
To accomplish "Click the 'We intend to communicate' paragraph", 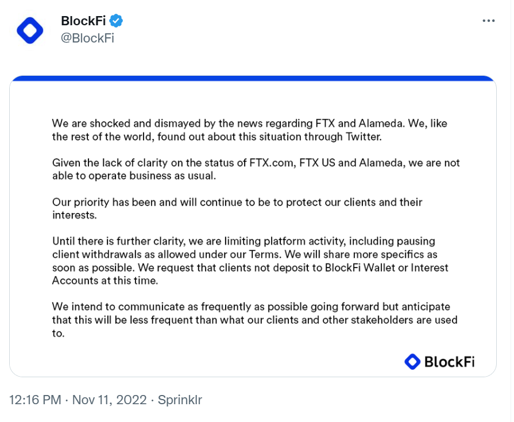I will [254, 320].
